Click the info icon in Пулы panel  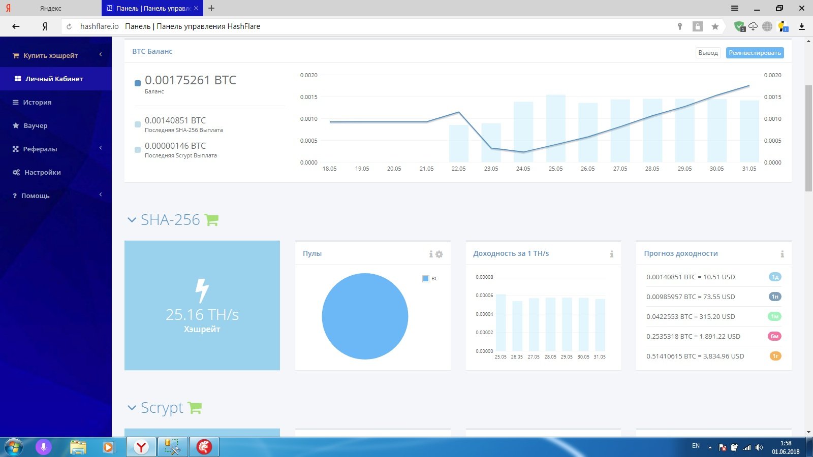point(431,254)
